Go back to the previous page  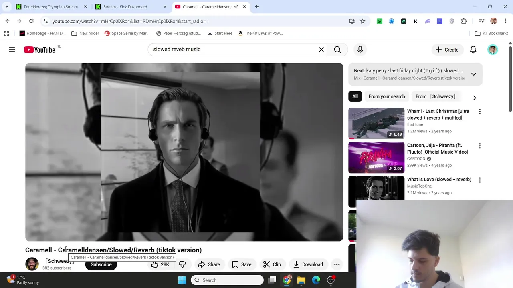coord(7,21)
